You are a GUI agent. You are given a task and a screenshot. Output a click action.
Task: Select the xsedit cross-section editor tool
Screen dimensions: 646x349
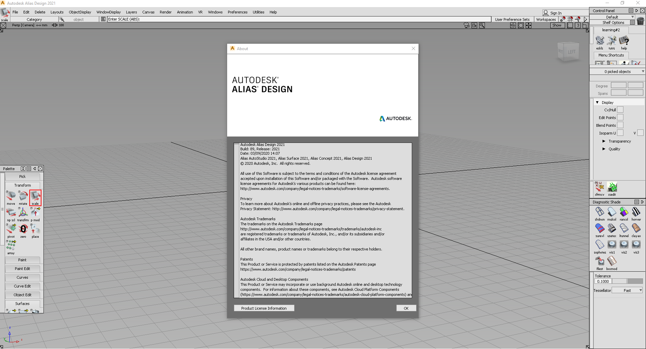click(x=612, y=189)
